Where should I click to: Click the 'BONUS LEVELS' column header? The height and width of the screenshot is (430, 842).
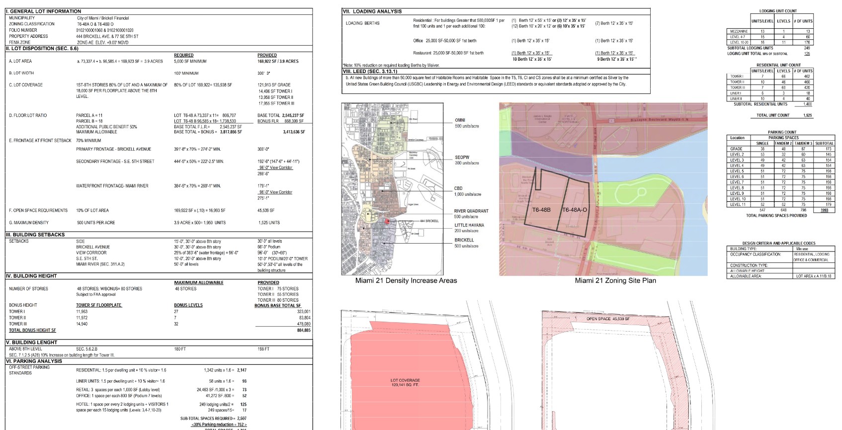tap(188, 305)
